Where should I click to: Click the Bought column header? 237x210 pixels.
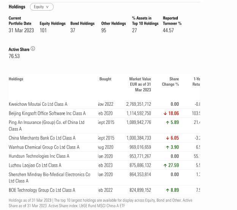[x=105, y=79]
